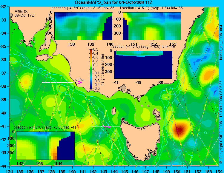Click the white section line at latitude -38
This screenshot has height=173, width=224.
pyautogui.click(x=57, y=82)
